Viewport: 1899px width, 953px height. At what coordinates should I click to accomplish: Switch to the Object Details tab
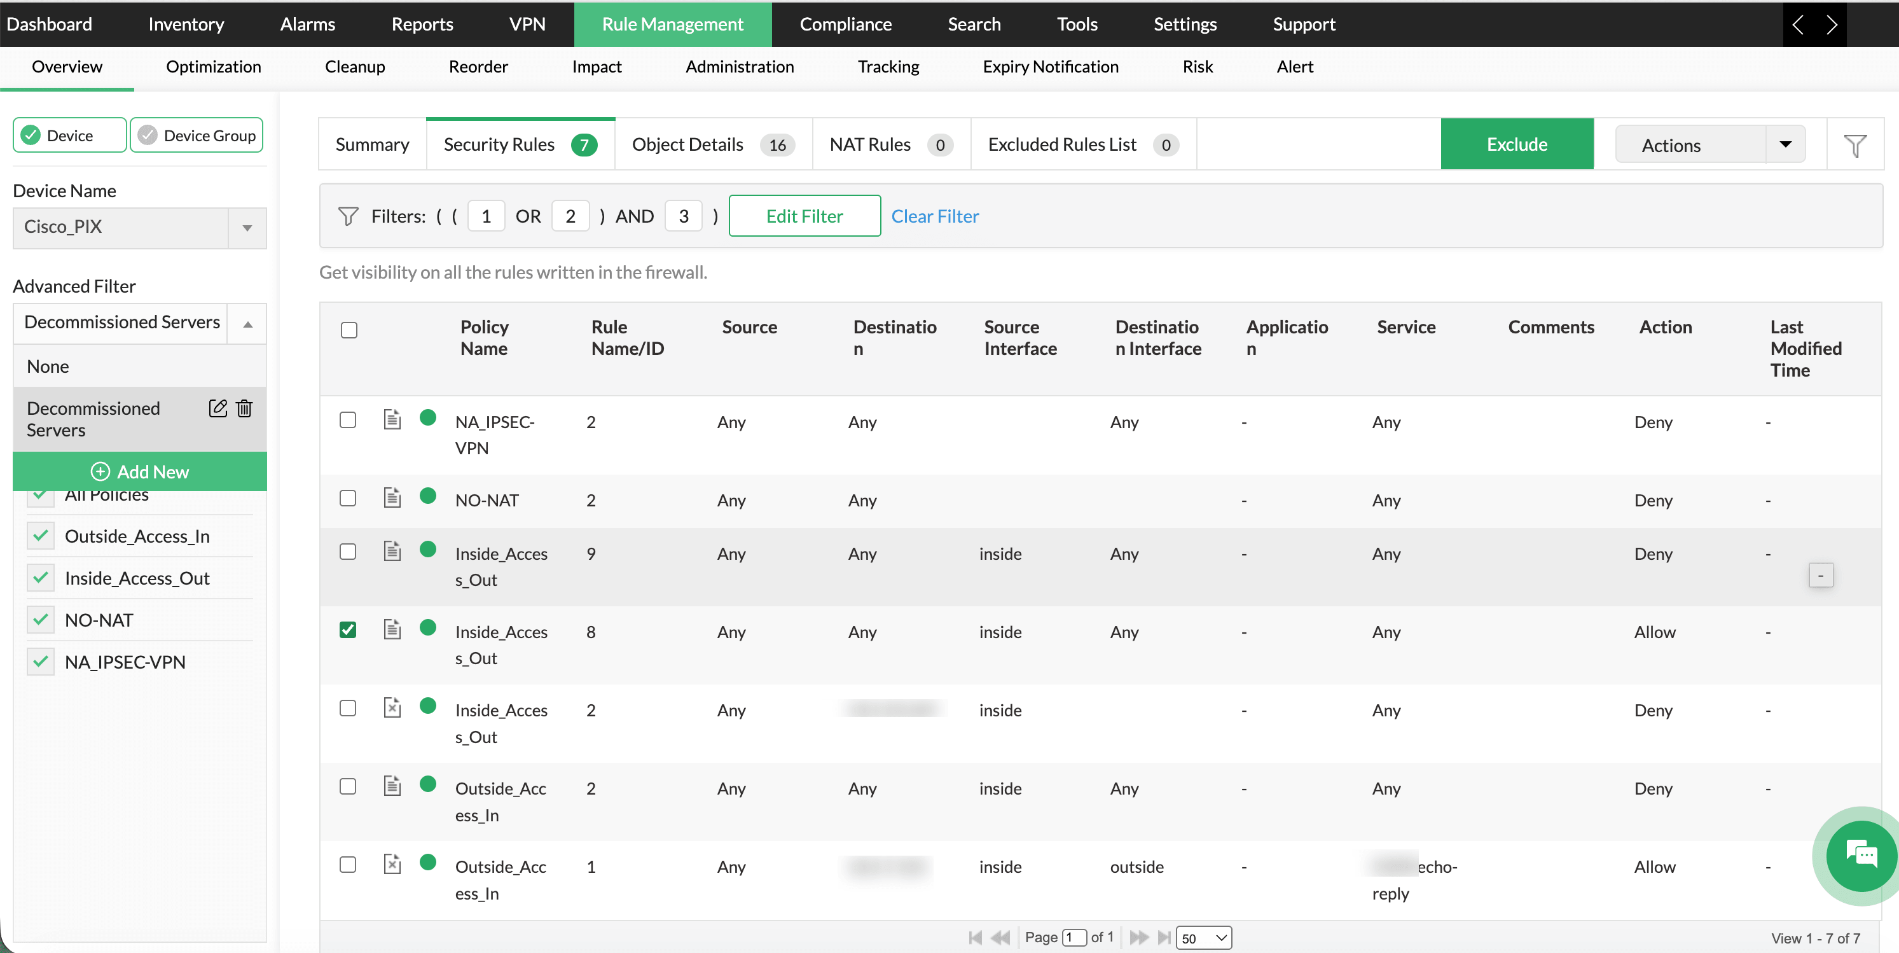(x=714, y=144)
